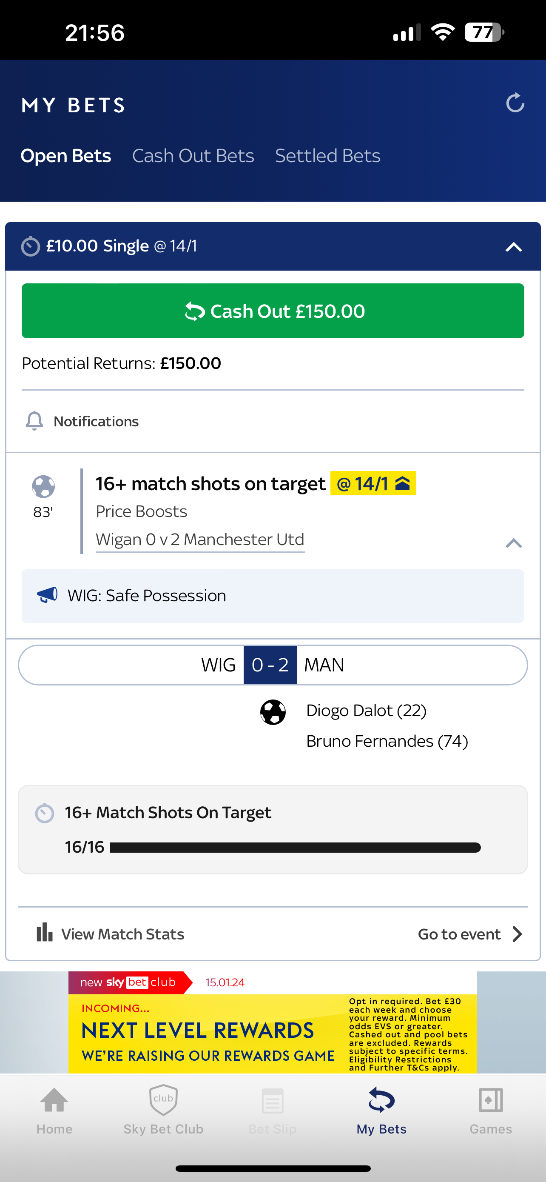
Task: Tap the megaphone commentary icon
Action: [47, 595]
